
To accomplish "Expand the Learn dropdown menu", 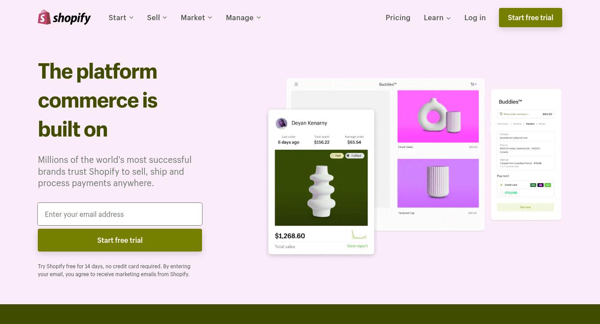I will (x=437, y=18).
